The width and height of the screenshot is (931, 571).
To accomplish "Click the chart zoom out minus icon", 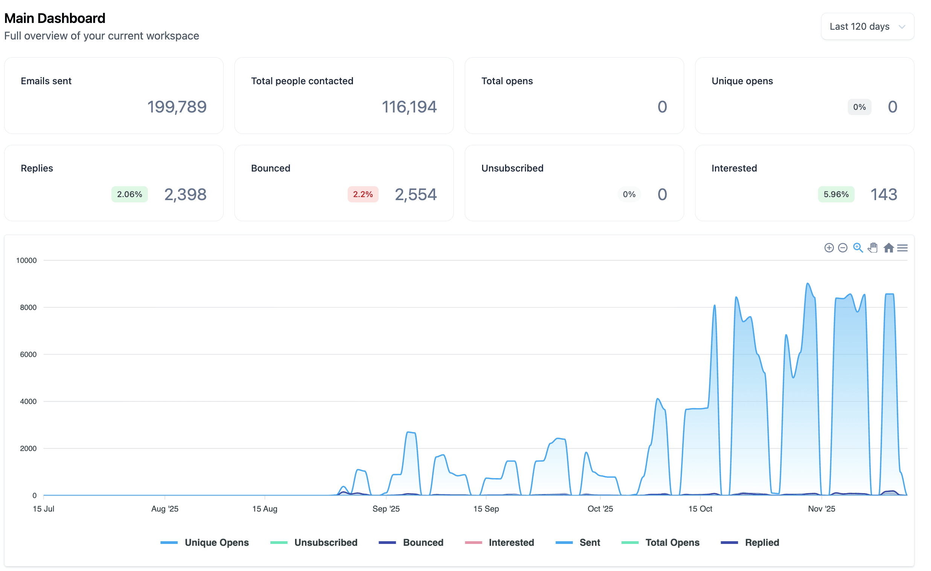I will coord(842,248).
